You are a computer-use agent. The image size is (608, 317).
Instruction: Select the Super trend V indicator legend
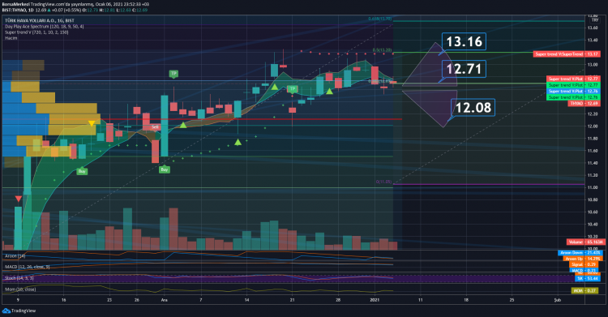tap(36, 32)
